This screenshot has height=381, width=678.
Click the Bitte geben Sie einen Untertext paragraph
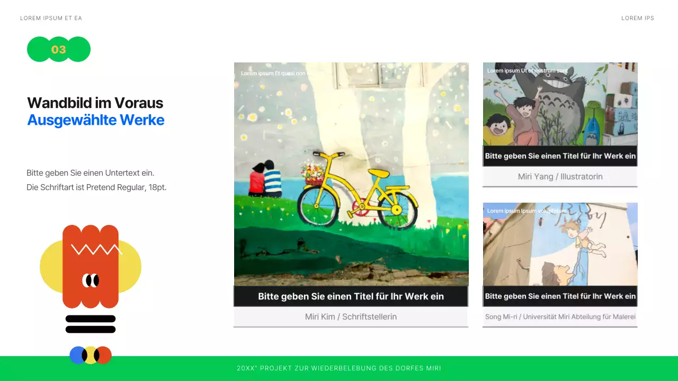click(x=96, y=180)
